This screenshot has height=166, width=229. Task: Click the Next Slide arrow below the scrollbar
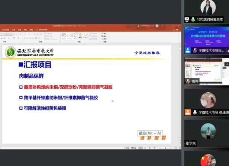180,142
